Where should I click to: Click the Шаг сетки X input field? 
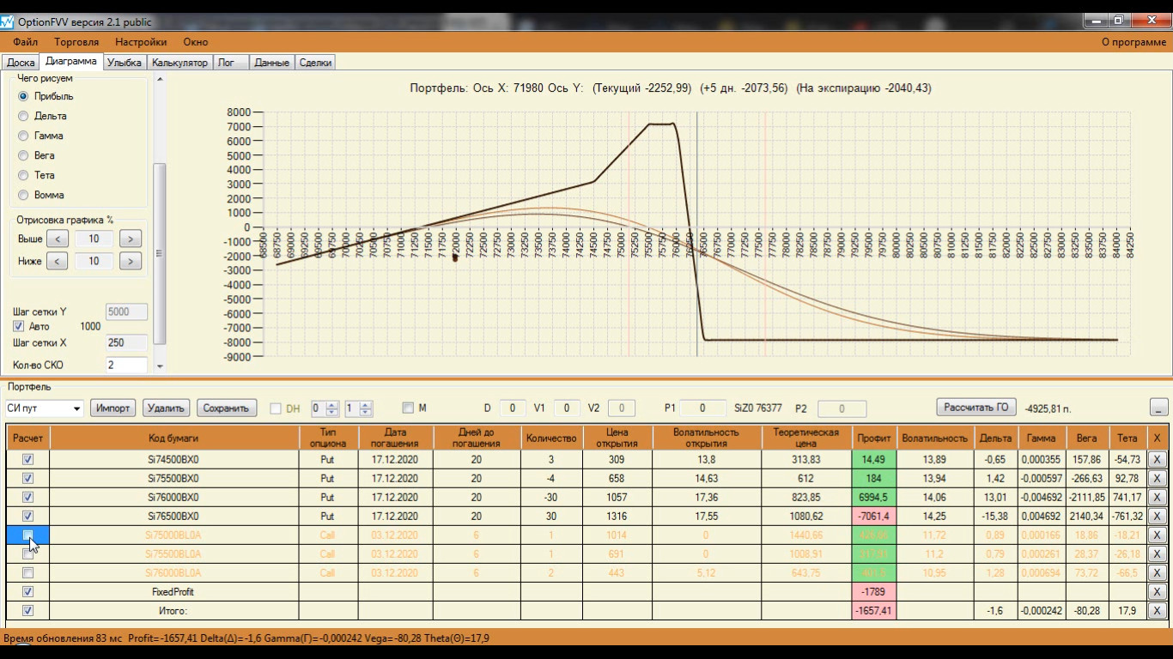[x=126, y=342]
